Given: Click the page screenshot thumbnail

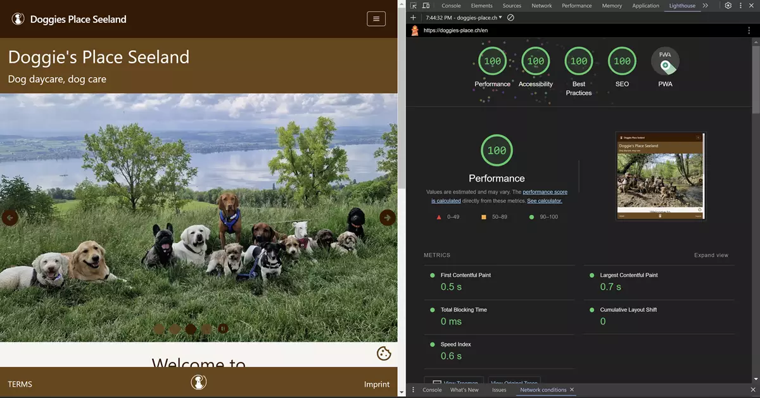Looking at the screenshot, I should [661, 176].
